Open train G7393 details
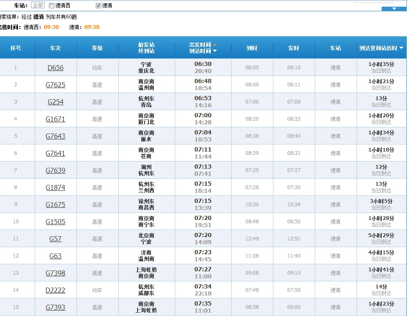Image resolution: width=408 pixels, height=316 pixels. tap(55, 307)
